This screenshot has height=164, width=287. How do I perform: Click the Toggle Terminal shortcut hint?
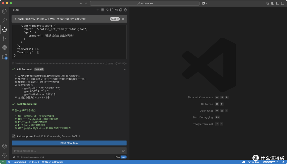[x=208, y=124]
